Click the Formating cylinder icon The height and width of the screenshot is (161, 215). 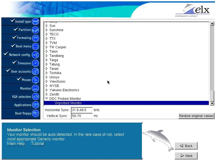coord(35,38)
